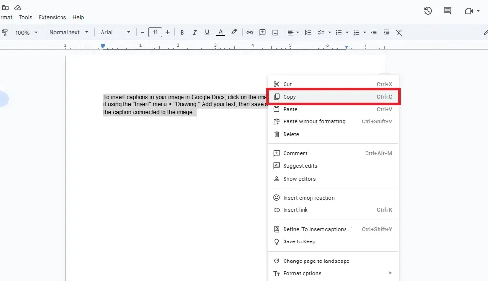The width and height of the screenshot is (488, 281).
Task: Open the zoom level dropdown showing 100%
Action: [26, 32]
